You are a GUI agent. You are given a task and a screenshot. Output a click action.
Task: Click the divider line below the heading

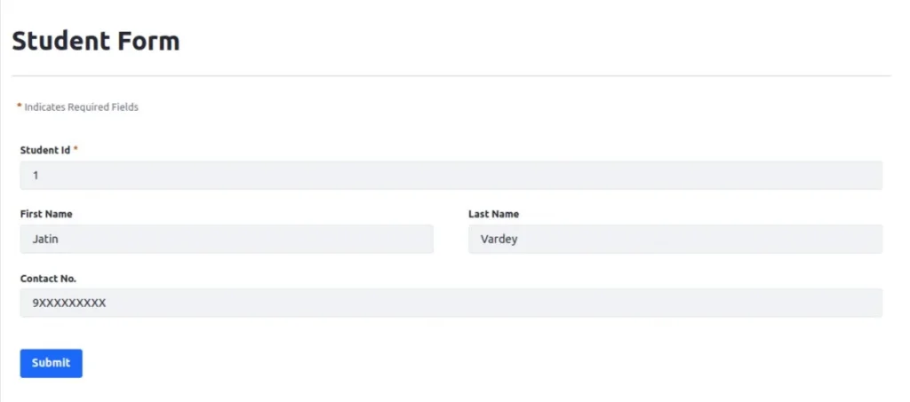coord(451,76)
